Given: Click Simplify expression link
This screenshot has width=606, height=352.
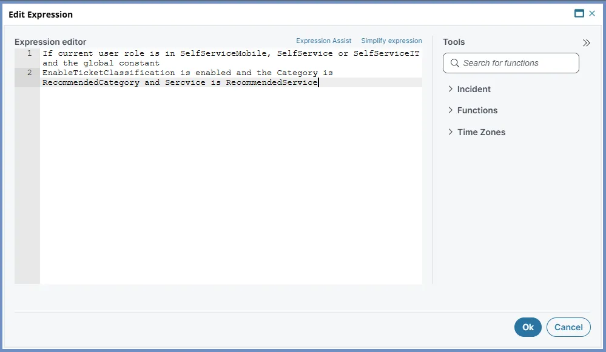Looking at the screenshot, I should coord(391,41).
